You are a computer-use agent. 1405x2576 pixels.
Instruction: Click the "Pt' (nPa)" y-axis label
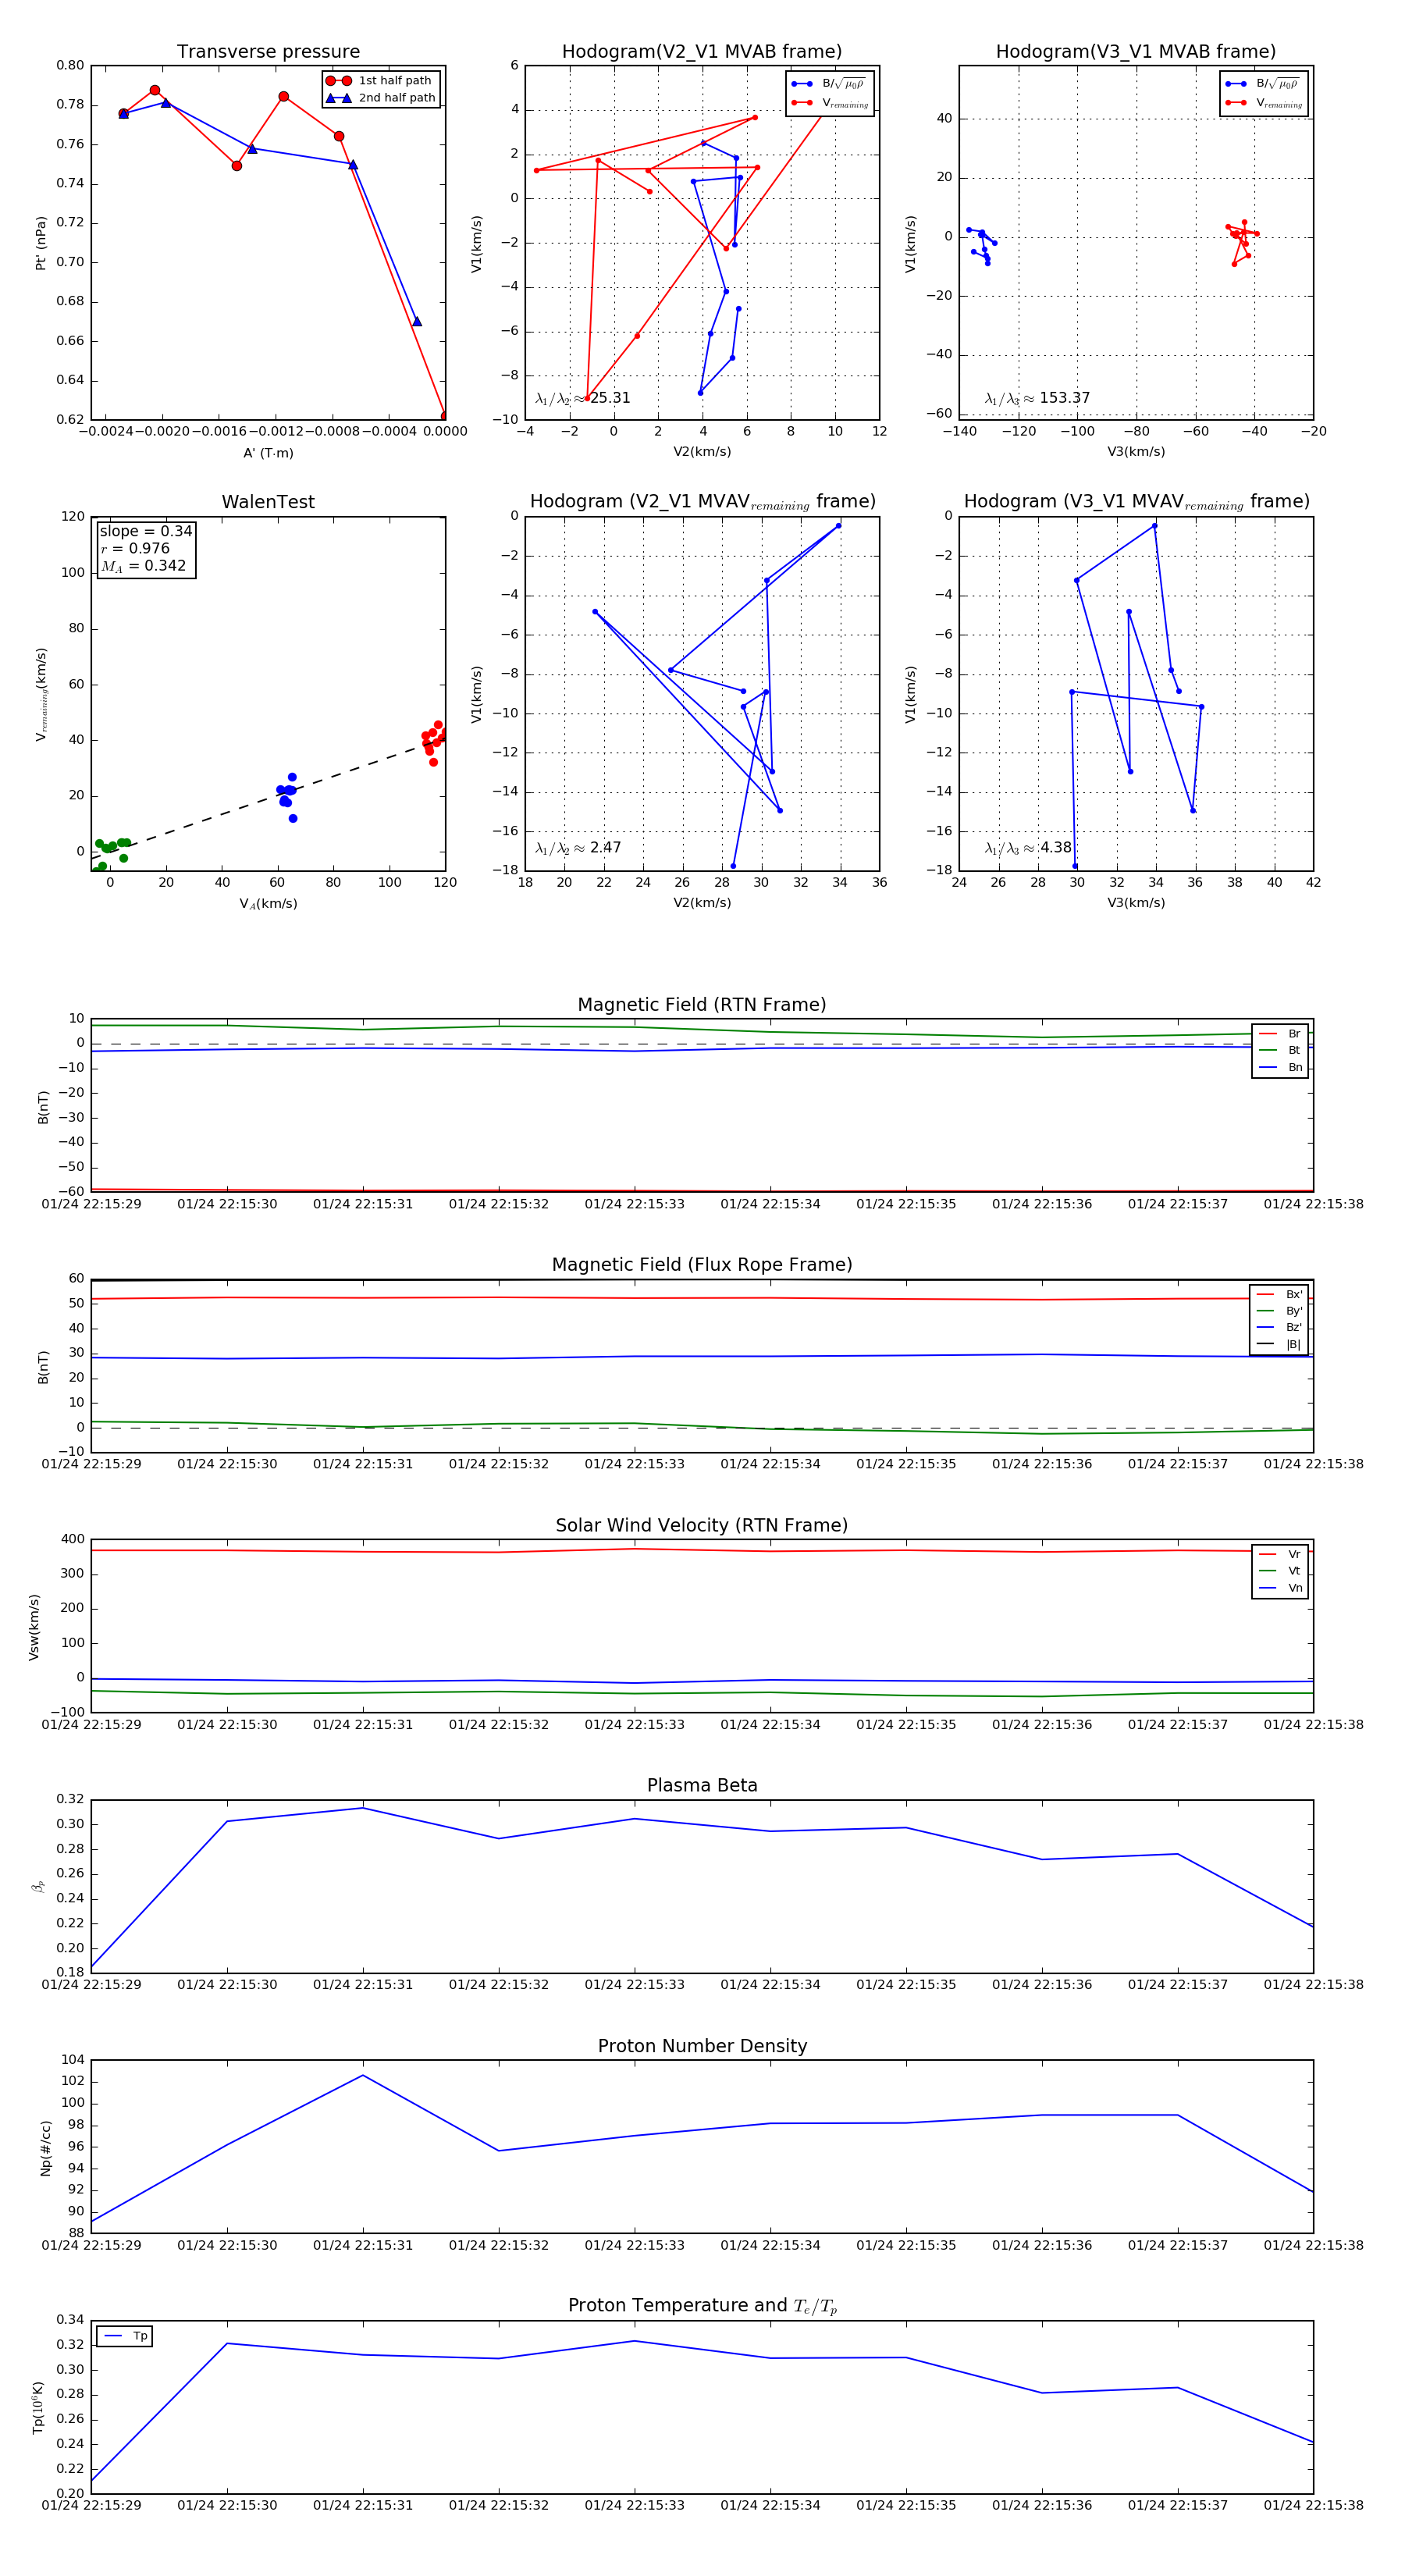click(41, 243)
